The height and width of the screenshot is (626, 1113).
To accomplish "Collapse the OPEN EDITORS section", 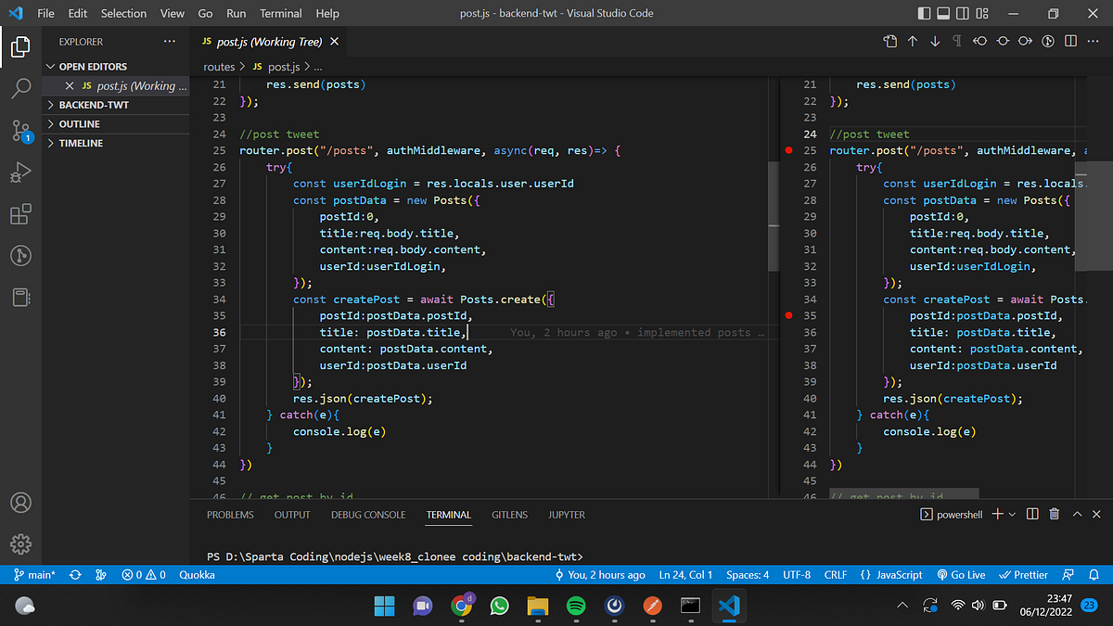I will 93,67.
